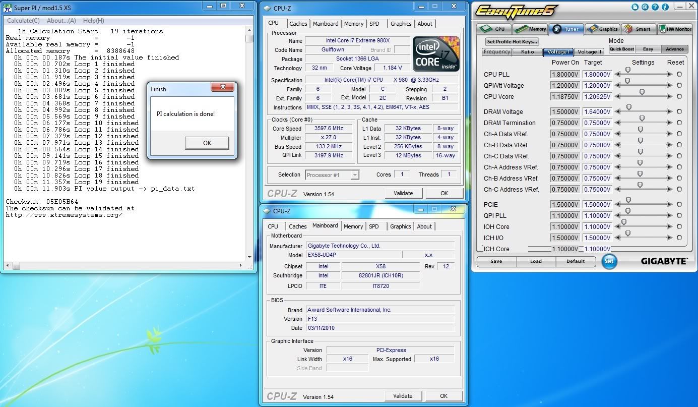Open the Calculate(C) menu in Super PI
This screenshot has width=698, height=407.
click(24, 21)
